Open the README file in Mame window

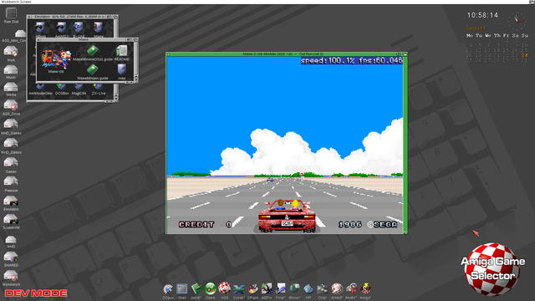[x=121, y=51]
